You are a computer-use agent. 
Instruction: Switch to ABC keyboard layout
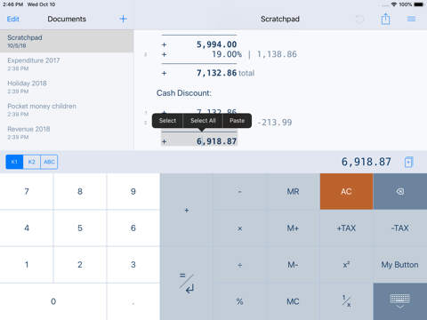coord(49,162)
